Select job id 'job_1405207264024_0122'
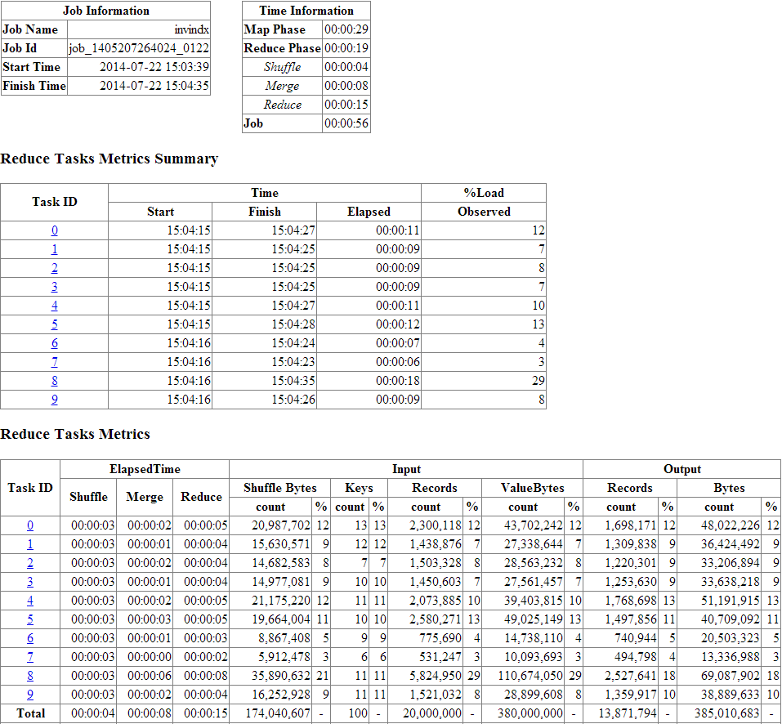Screen dimensions: 782x724 coord(139,48)
